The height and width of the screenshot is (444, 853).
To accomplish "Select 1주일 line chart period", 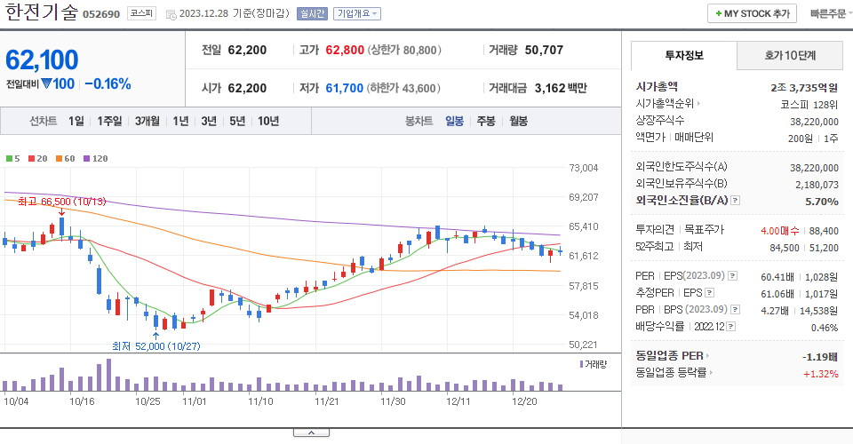I will point(109,121).
